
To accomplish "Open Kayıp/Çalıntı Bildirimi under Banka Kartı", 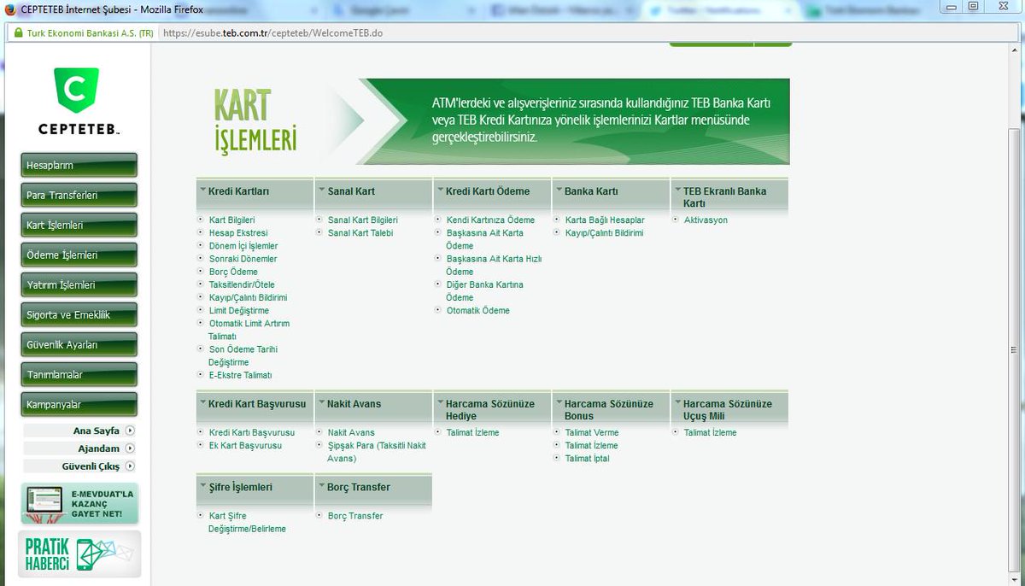I will pyautogui.click(x=604, y=232).
